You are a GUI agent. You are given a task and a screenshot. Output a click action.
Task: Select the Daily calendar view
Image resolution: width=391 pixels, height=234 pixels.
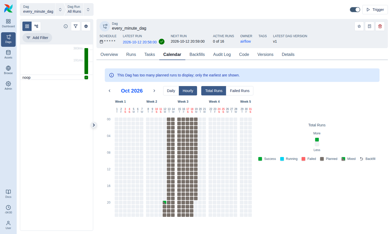coord(171,91)
